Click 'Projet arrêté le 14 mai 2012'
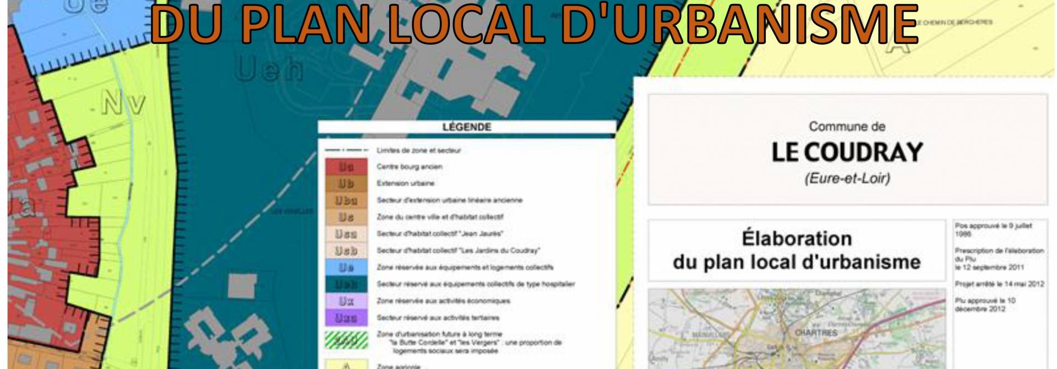The width and height of the screenshot is (1057, 369). click(999, 284)
